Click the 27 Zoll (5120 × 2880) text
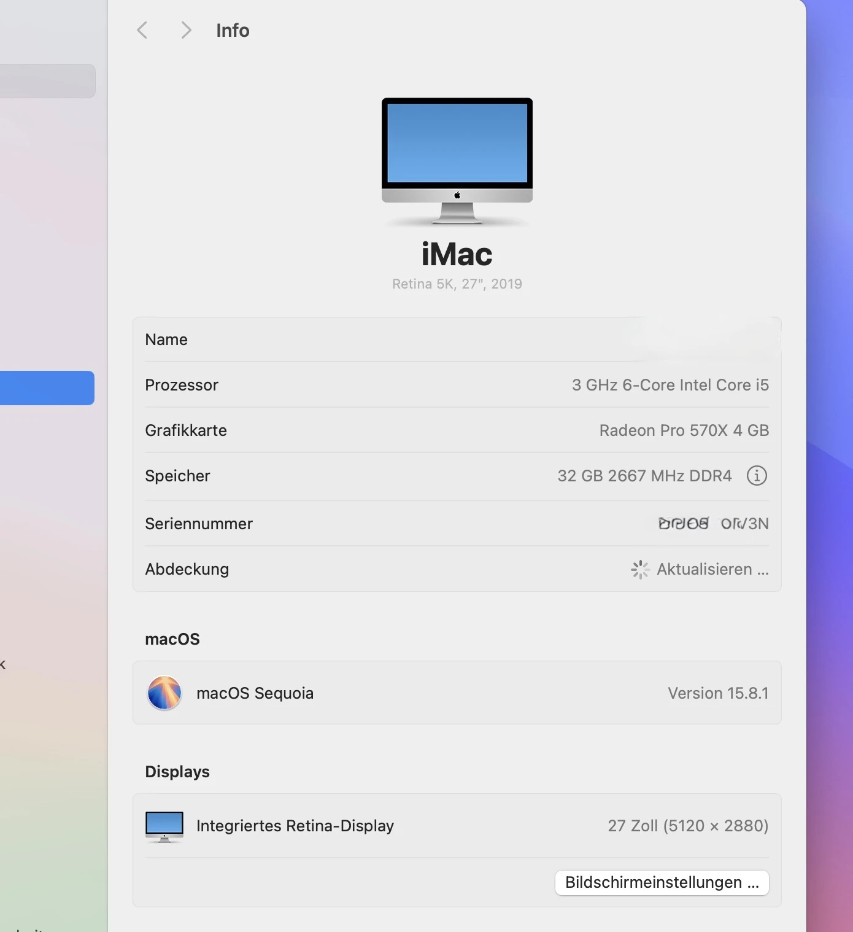853x932 pixels. tap(688, 826)
